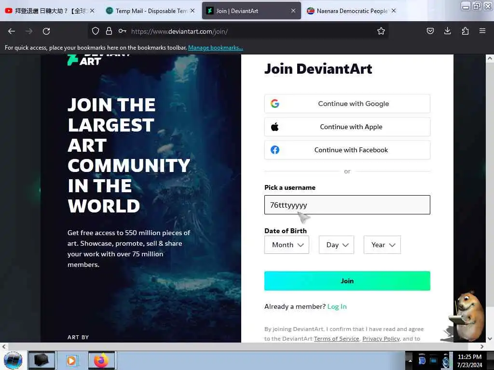
Task: Open the Windows Start orb
Action: [13, 360]
